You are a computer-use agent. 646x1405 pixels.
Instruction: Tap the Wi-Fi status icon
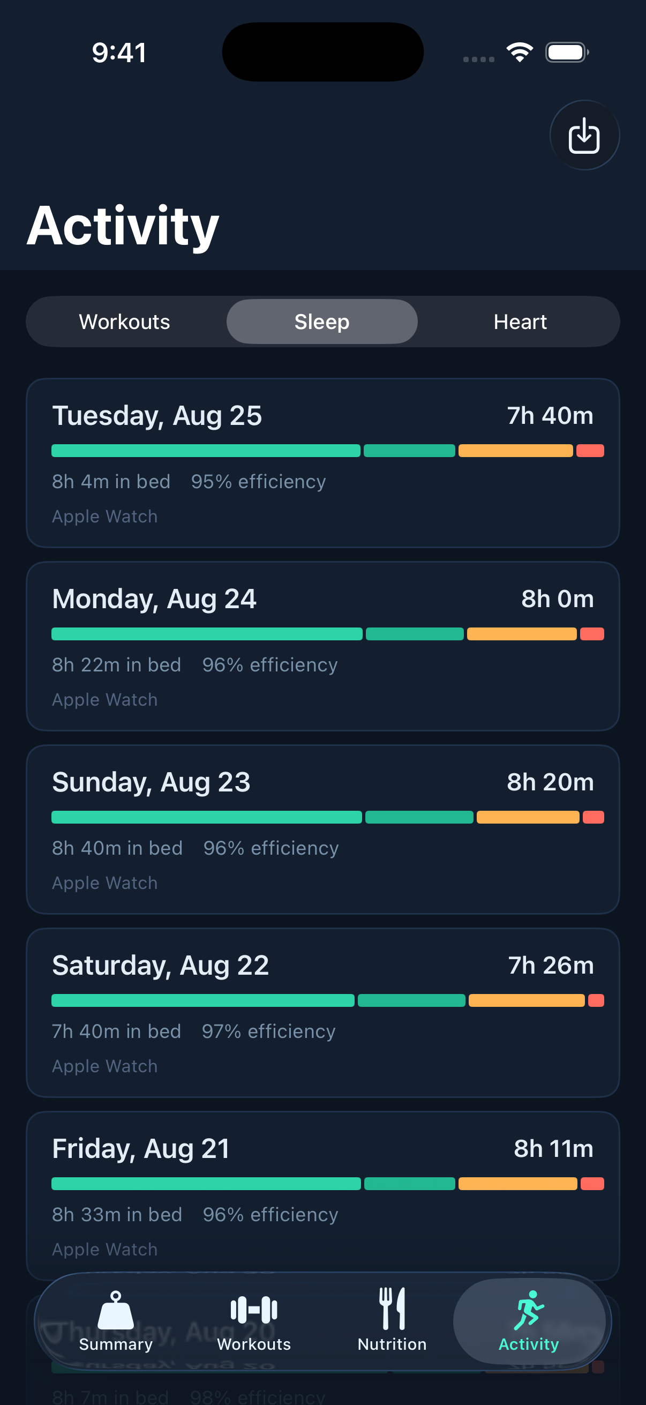click(x=520, y=53)
